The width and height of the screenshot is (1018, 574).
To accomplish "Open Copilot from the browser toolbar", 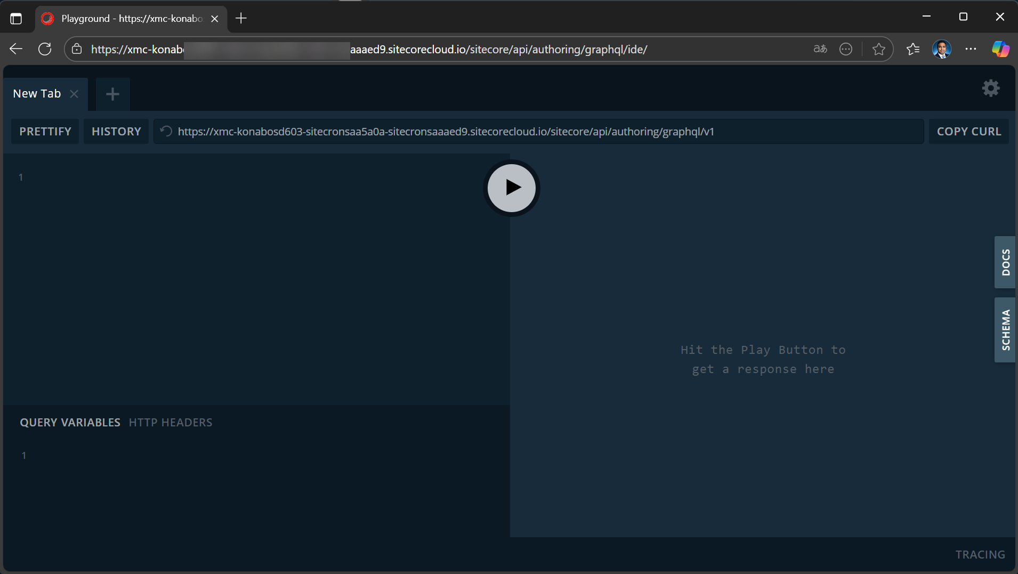I will click(x=1001, y=49).
